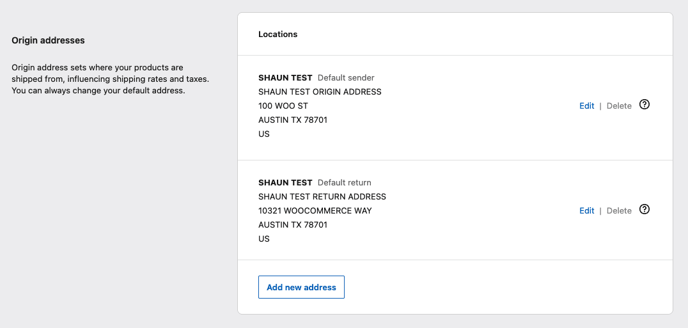Select the 'Origin addresses' heading
Image resolution: width=688 pixels, height=328 pixels.
48,40
